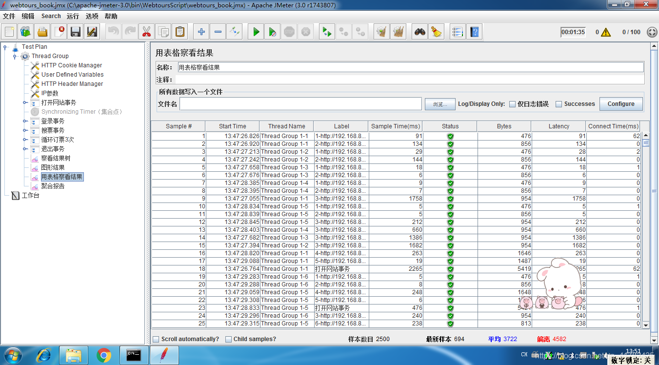Image resolution: width=659 pixels, height=365 pixels.
Task: Toggle the Child samples checkbox
Action: click(x=228, y=339)
